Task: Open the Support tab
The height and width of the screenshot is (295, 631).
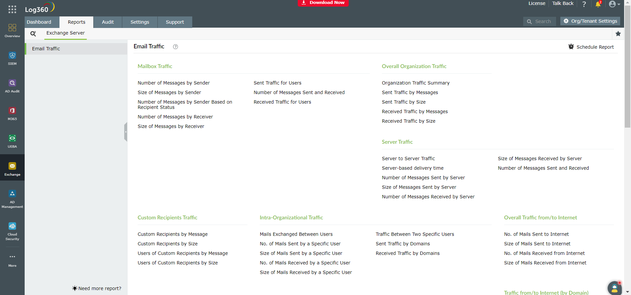Action: 175,22
